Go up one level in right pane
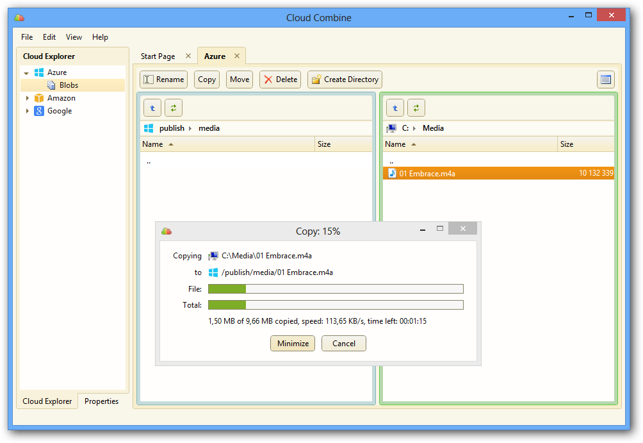The height and width of the screenshot is (443, 643). [x=395, y=108]
